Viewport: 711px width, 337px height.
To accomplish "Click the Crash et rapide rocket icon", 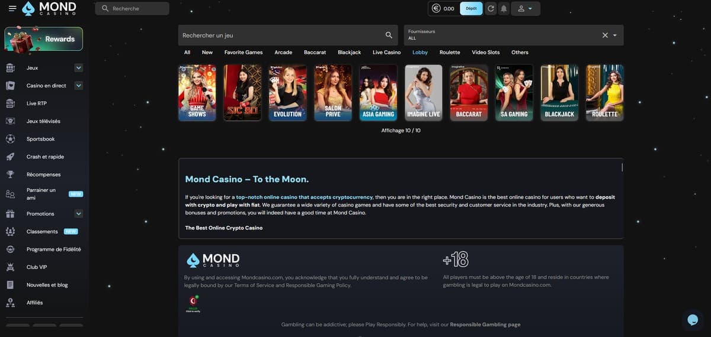I will pos(10,157).
